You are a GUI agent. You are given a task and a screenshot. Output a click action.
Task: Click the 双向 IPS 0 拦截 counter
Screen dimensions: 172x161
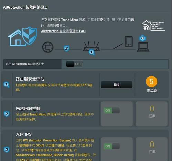[x=152, y=149]
